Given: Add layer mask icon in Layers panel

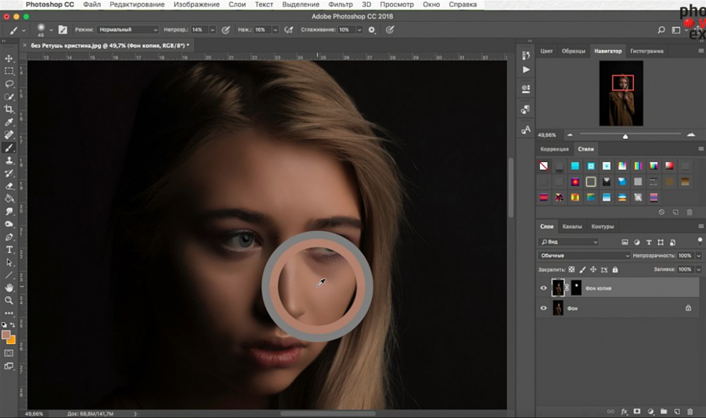Looking at the screenshot, I should coord(637,411).
